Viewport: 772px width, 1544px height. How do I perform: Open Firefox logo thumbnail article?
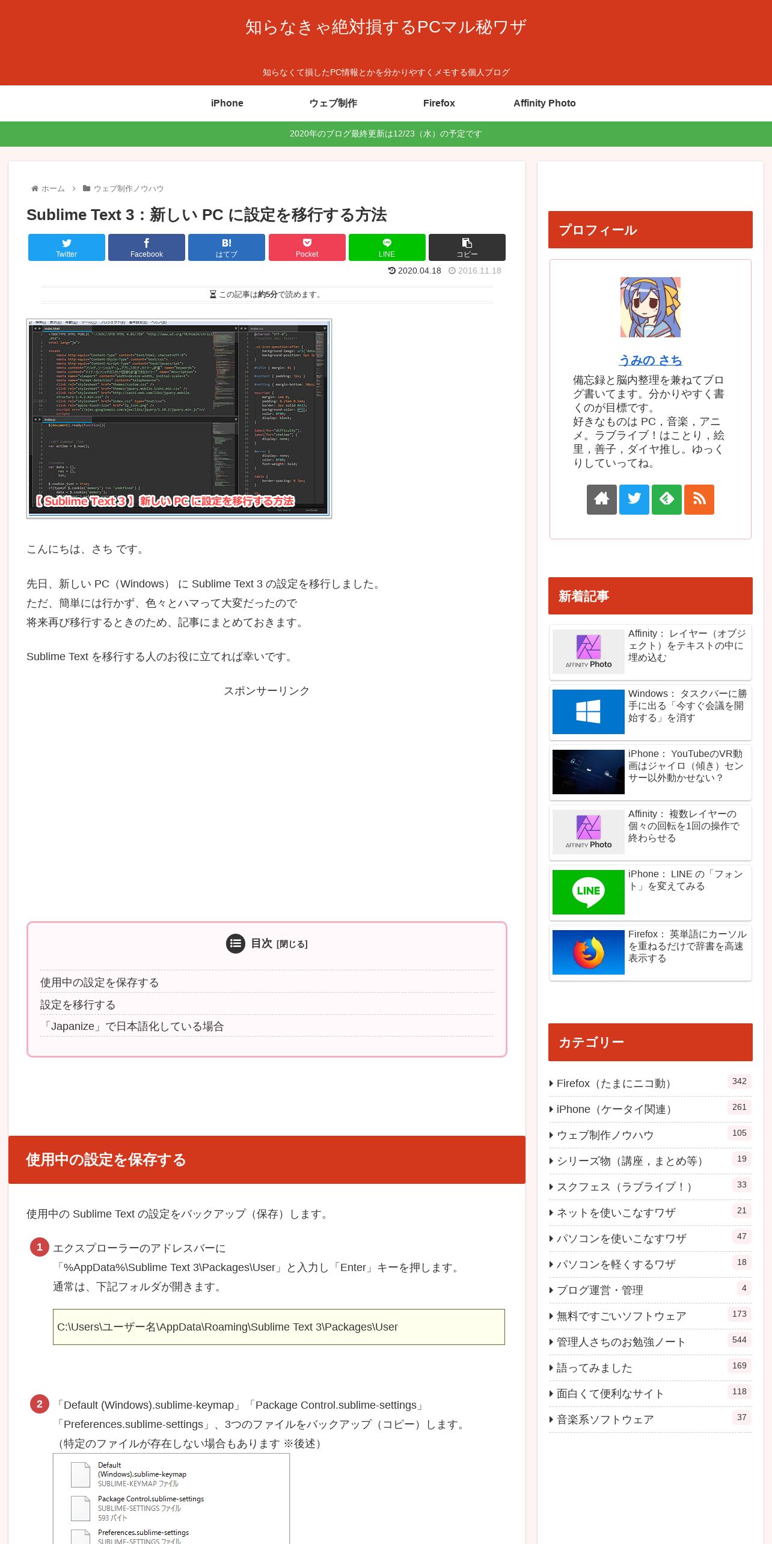589,952
